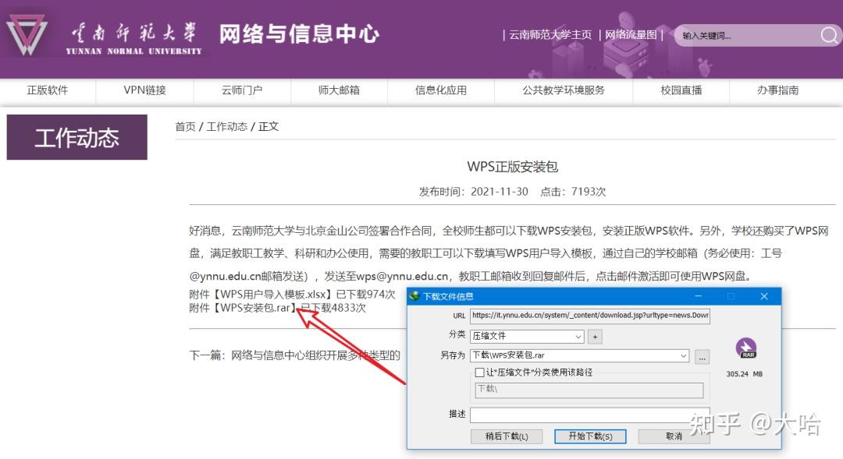Expand the 另存为 path dropdown
Viewport: 843px width, 459px height.
(x=683, y=355)
